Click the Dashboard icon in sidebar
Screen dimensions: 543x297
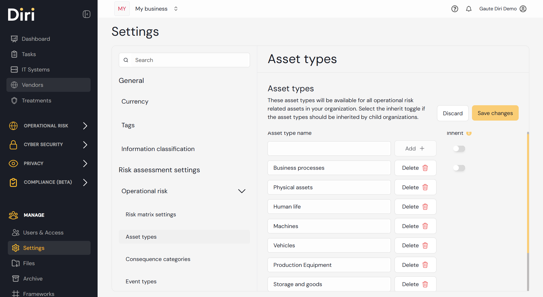coord(14,39)
